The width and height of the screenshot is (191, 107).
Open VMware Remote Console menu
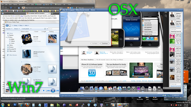pyautogui.click(x=83, y=10)
